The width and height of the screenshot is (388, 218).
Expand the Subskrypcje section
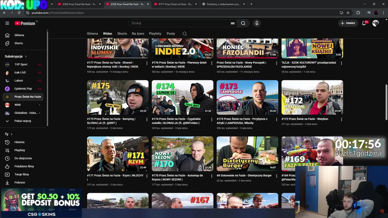tap(16, 56)
